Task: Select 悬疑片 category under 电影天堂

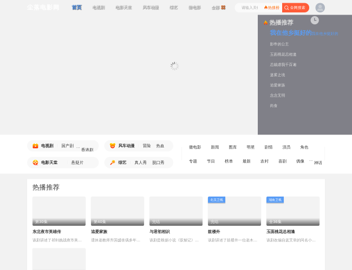Action: click(x=77, y=163)
